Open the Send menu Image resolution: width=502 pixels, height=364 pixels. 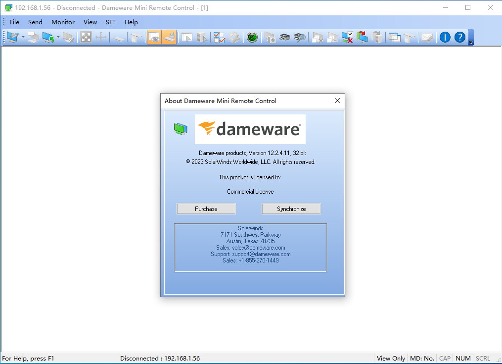tap(35, 22)
